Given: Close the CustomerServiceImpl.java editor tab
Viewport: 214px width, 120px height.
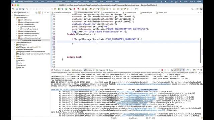Looking at the screenshot, I should click(x=98, y=13).
